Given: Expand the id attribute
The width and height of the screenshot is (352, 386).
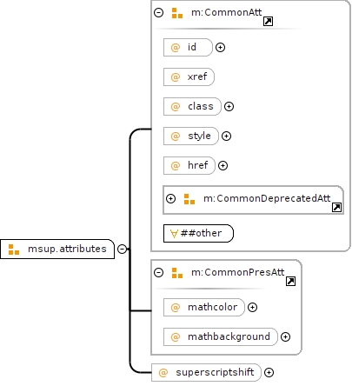Looking at the screenshot, I should pyautogui.click(x=220, y=47).
